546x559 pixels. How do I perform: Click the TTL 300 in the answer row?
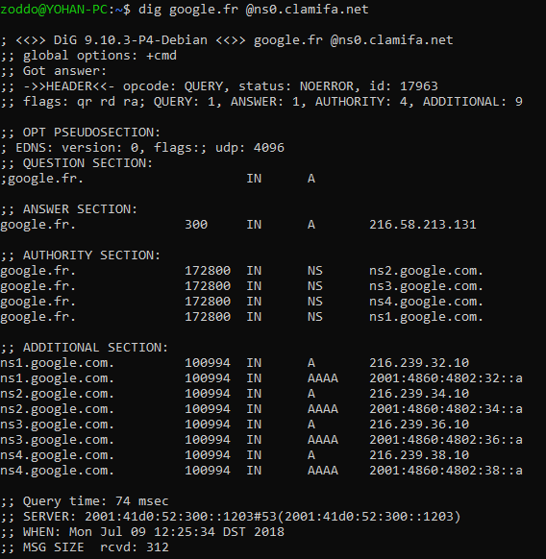[196, 225]
